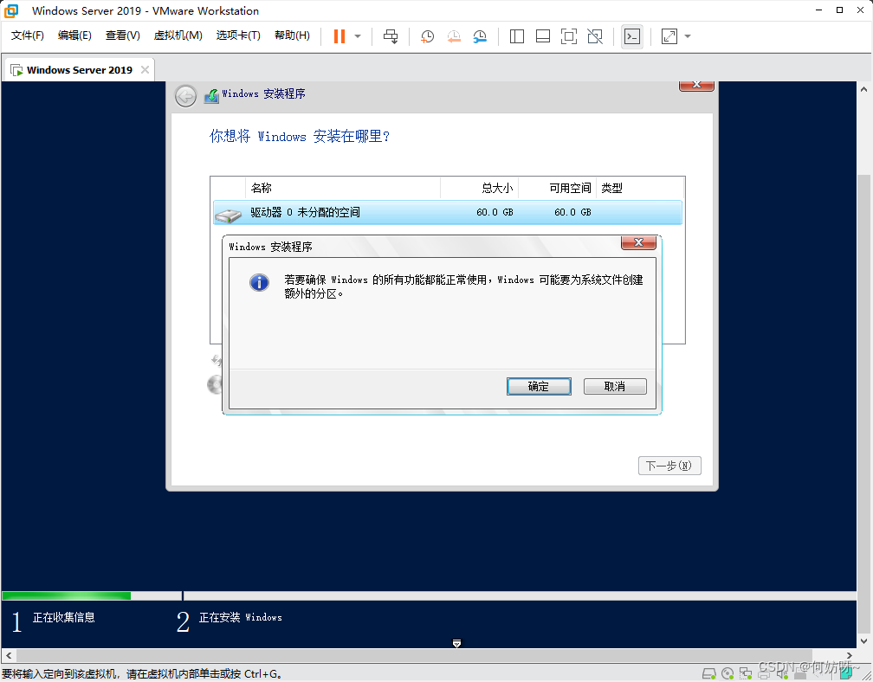This screenshot has height=682, width=873.
Task: Click the 类型 column header
Action: [640, 188]
